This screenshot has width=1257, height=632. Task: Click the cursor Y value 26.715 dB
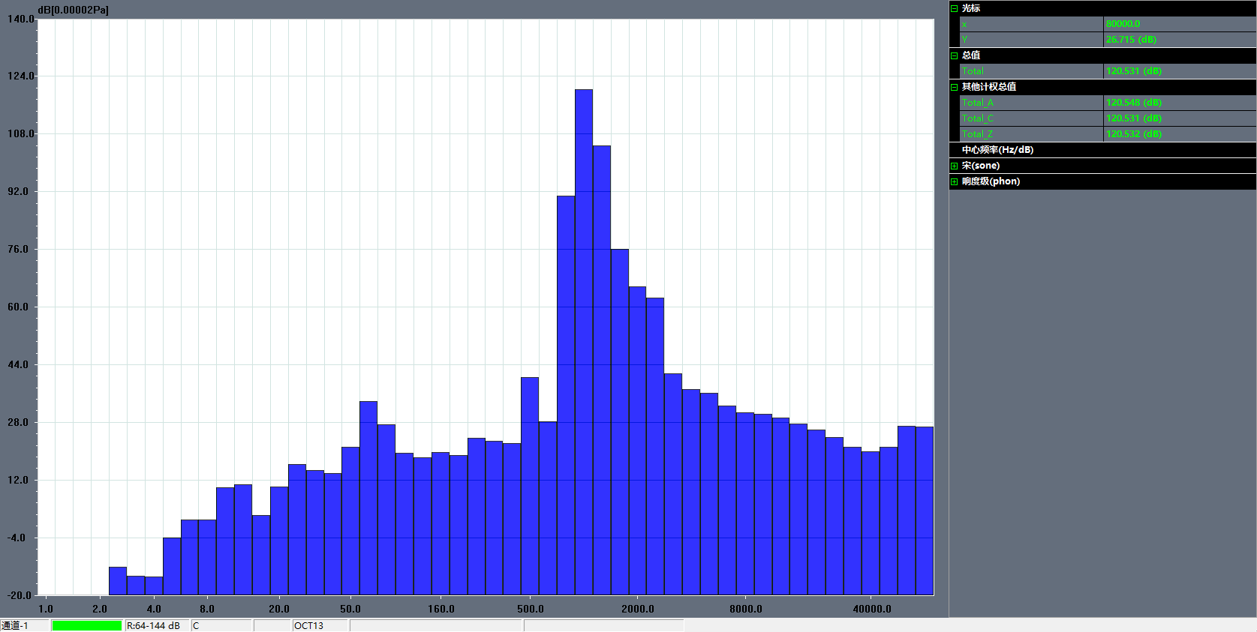(1131, 40)
